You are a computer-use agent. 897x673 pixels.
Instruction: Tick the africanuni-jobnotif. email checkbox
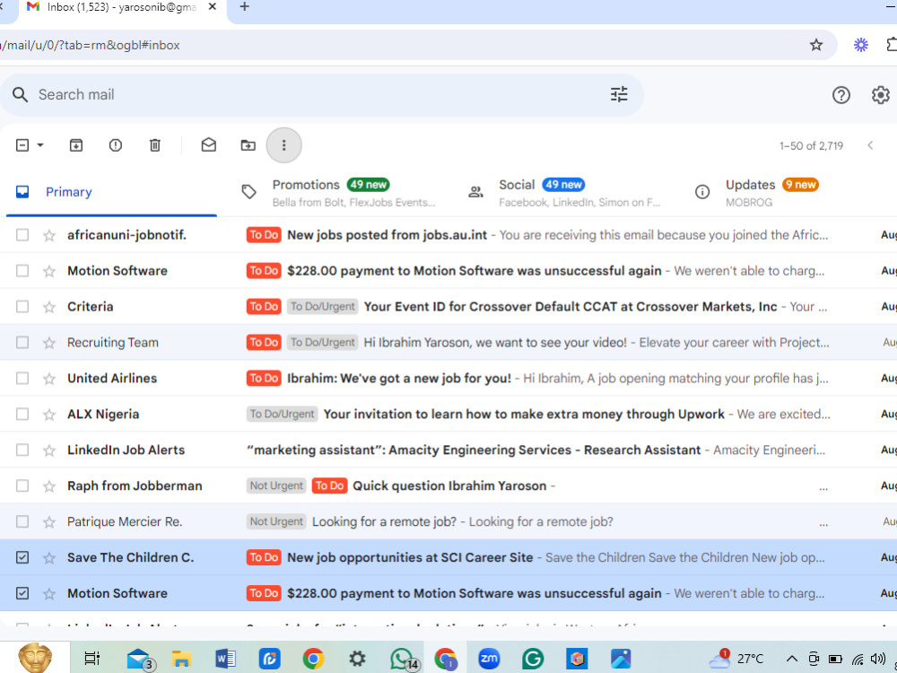click(22, 234)
